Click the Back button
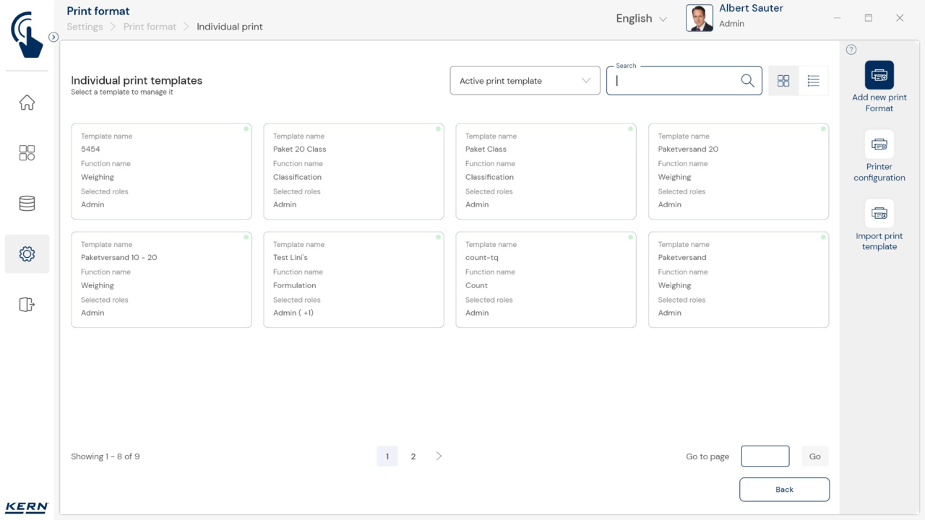This screenshot has width=925, height=520. coord(784,490)
